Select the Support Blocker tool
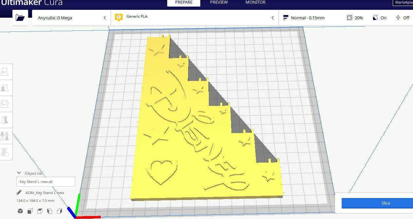The height and width of the screenshot is (219, 413). click(5, 152)
